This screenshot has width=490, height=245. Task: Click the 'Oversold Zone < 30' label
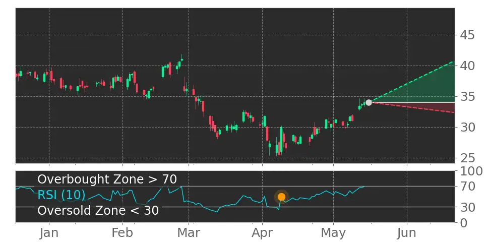(98, 210)
